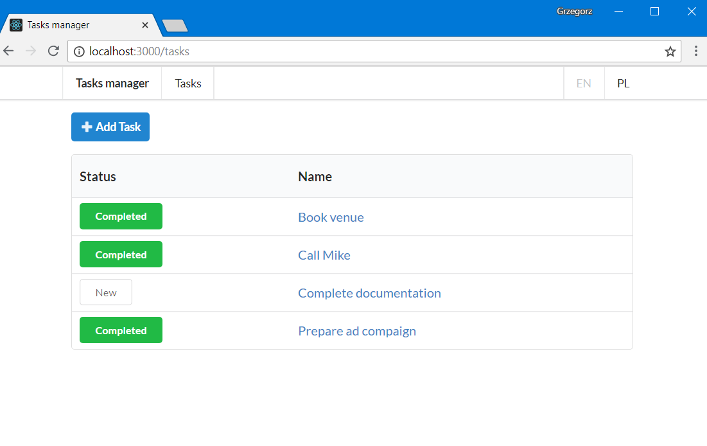707x446 pixels.
Task: Click the React favicon on the tab
Action: point(16,25)
